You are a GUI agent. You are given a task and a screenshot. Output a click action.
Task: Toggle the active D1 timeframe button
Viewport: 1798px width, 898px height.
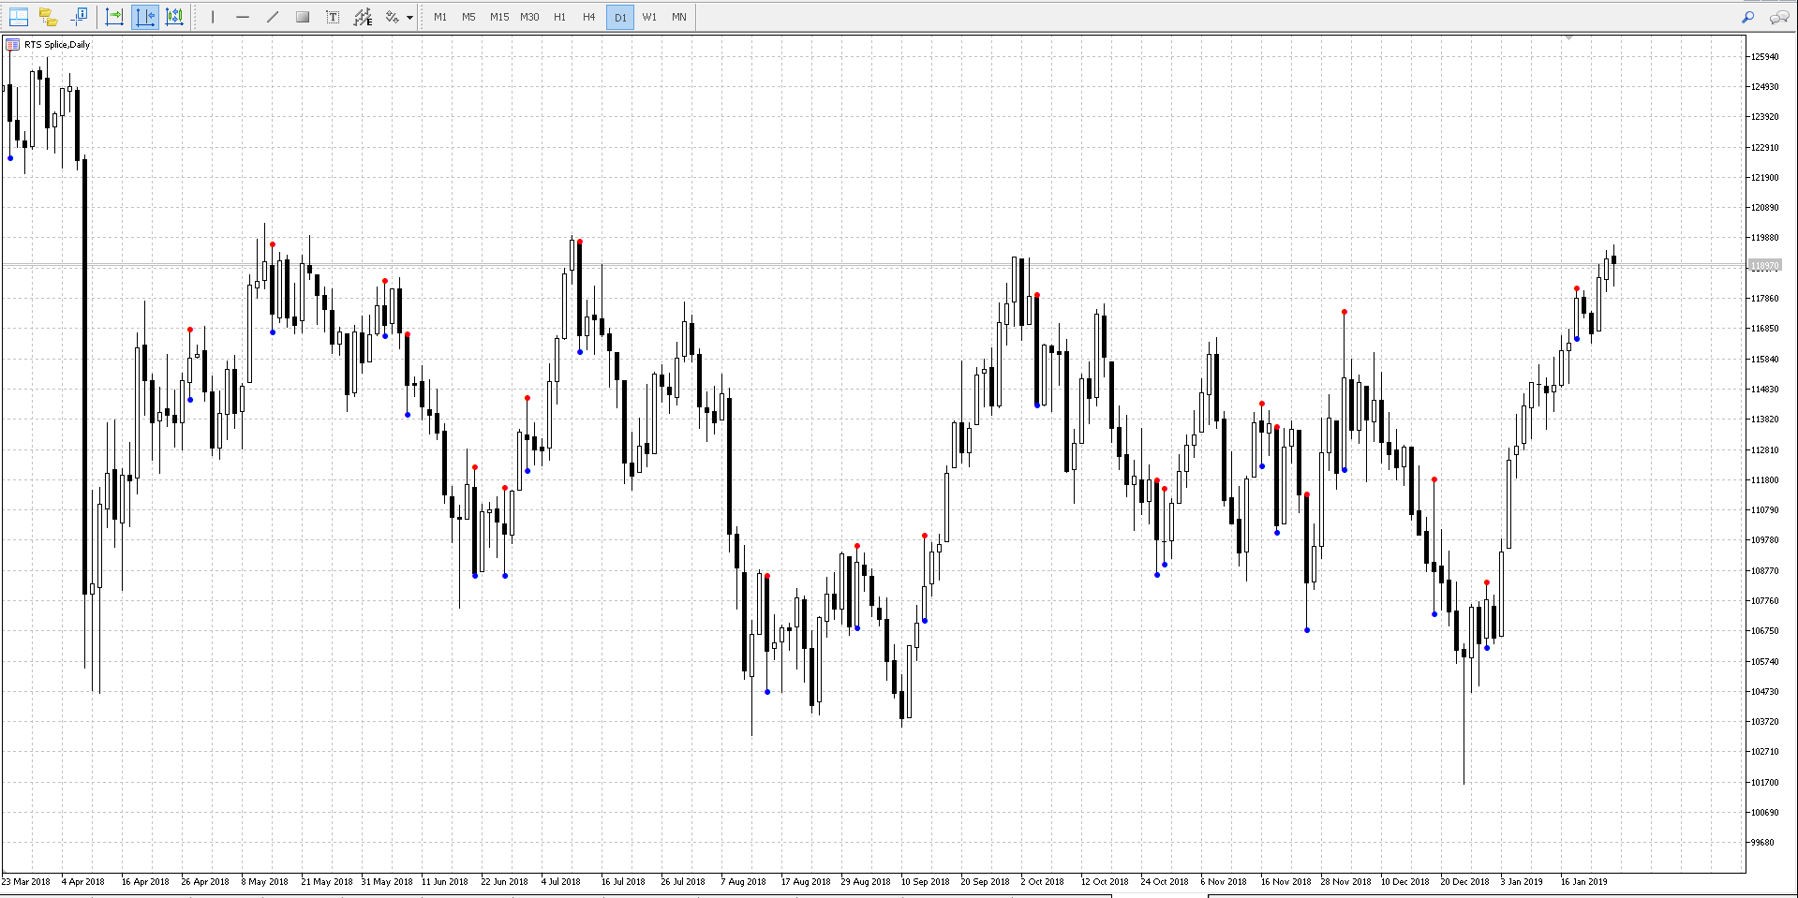(620, 17)
